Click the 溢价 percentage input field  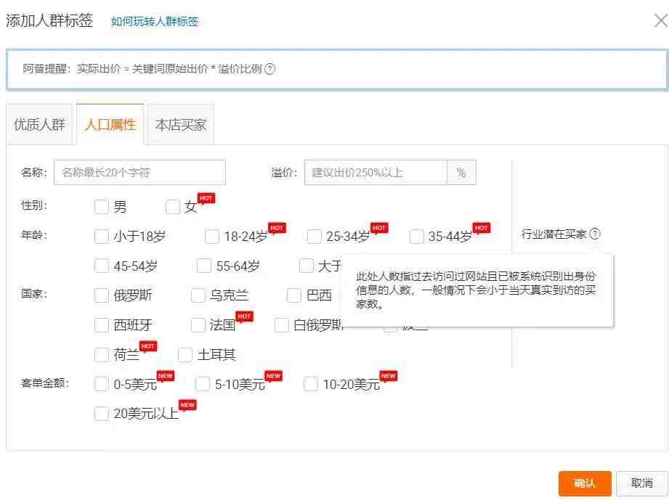(375, 173)
